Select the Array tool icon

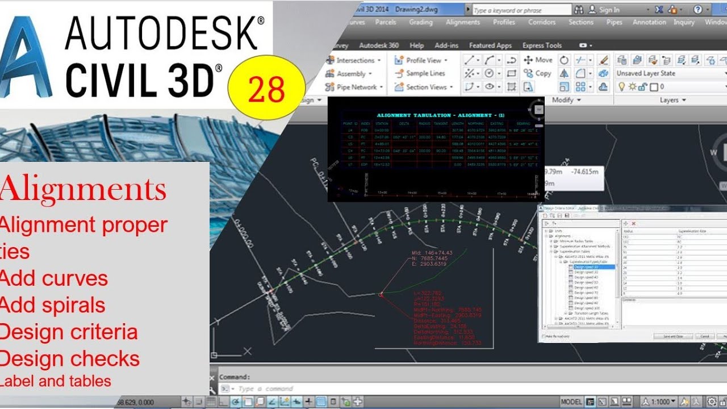click(580, 86)
